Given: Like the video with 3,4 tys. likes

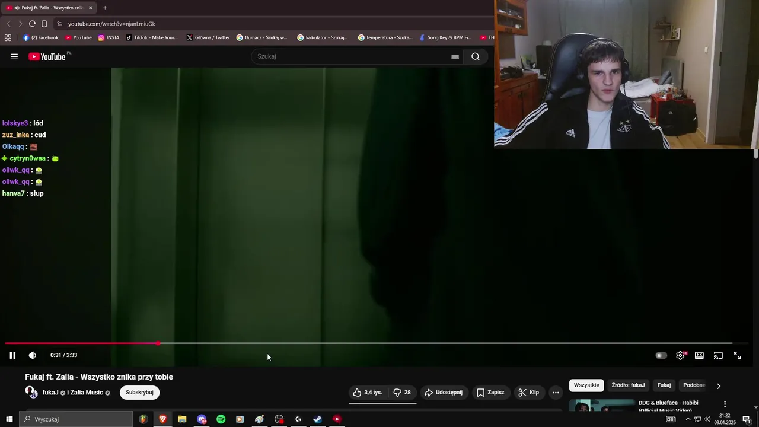Looking at the screenshot, I should [x=368, y=393].
